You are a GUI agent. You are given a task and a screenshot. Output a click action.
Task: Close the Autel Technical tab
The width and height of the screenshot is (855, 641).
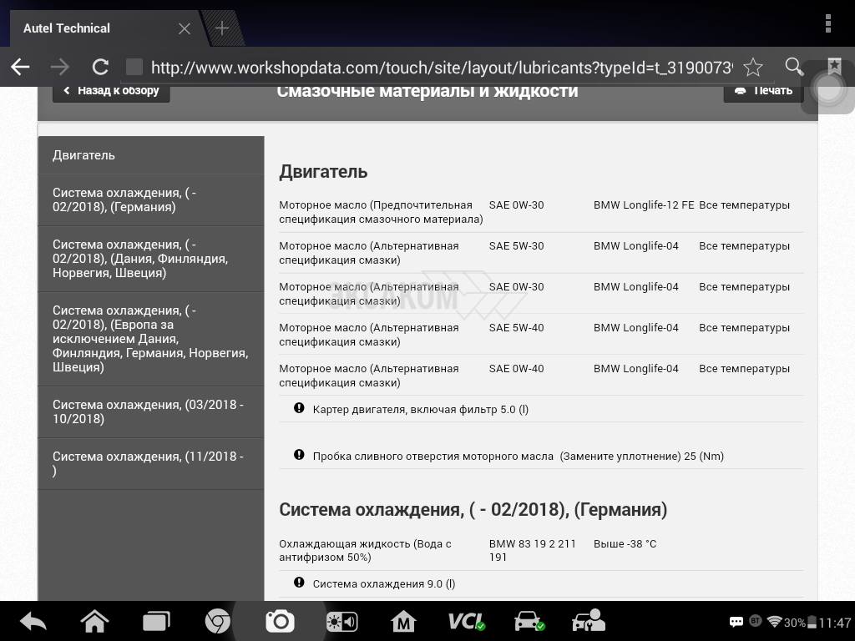pyautogui.click(x=185, y=28)
